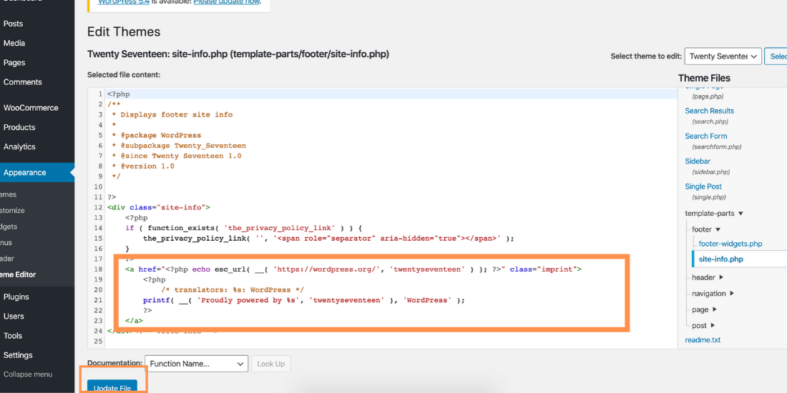
Task: Click the (page.php) file label
Action: pos(708,96)
